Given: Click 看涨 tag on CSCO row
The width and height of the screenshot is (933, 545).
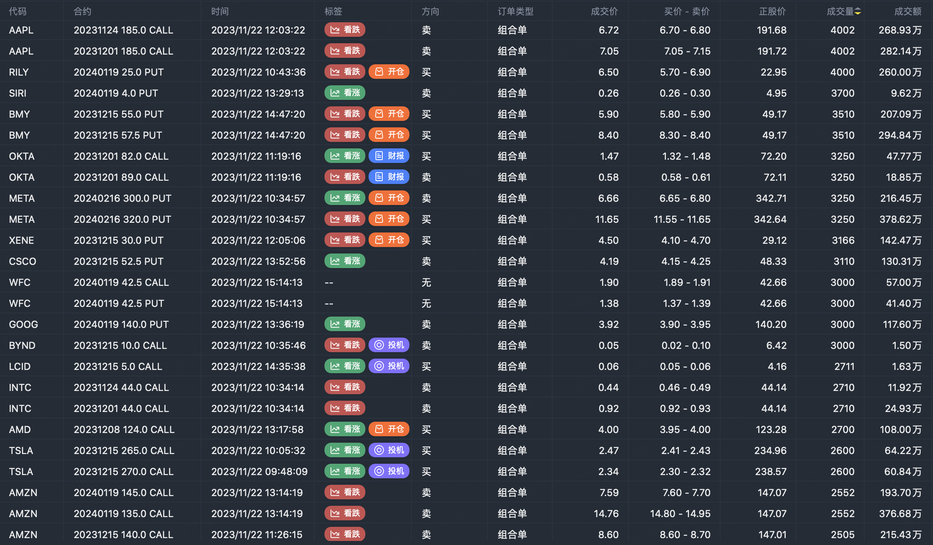Looking at the screenshot, I should [x=345, y=261].
